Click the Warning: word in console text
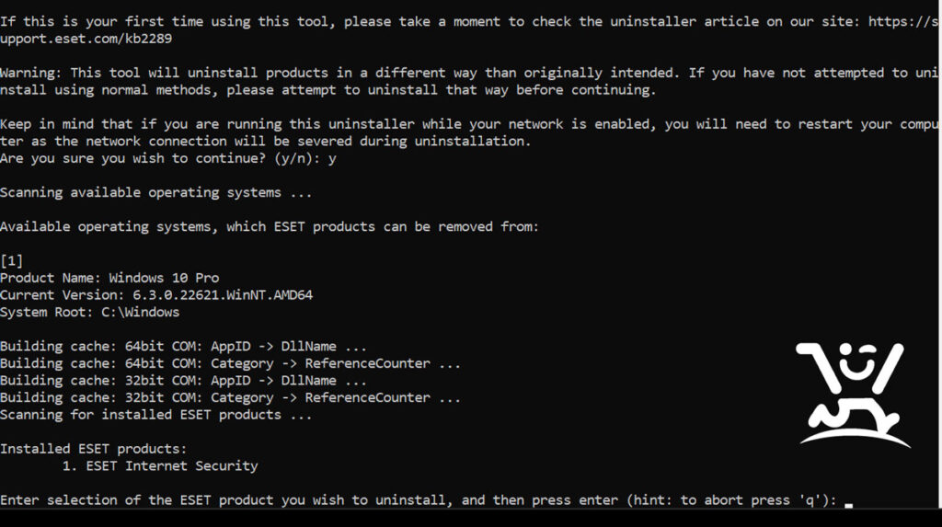The image size is (942, 527). click(x=30, y=74)
